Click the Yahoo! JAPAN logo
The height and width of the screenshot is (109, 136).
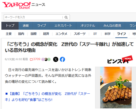[16, 6]
